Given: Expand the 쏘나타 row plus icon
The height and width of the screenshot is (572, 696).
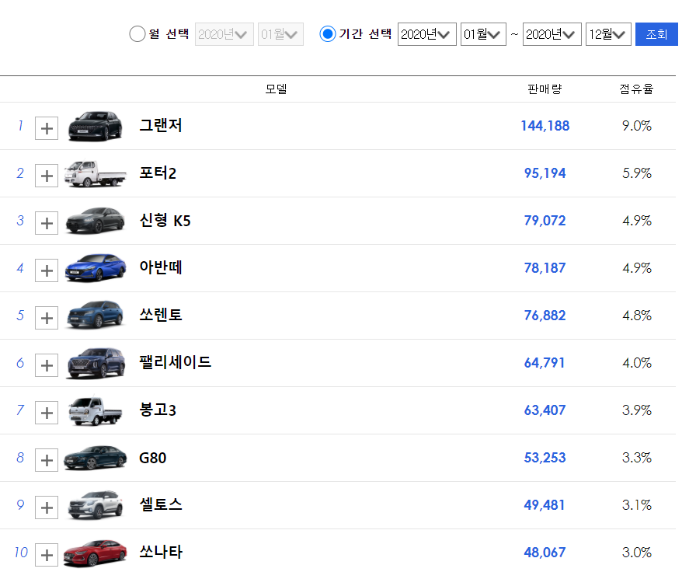Looking at the screenshot, I should coord(47,555).
